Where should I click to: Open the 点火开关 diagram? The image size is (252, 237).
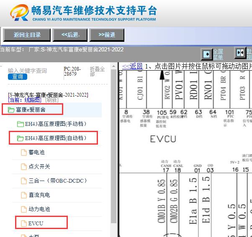pos(39,166)
